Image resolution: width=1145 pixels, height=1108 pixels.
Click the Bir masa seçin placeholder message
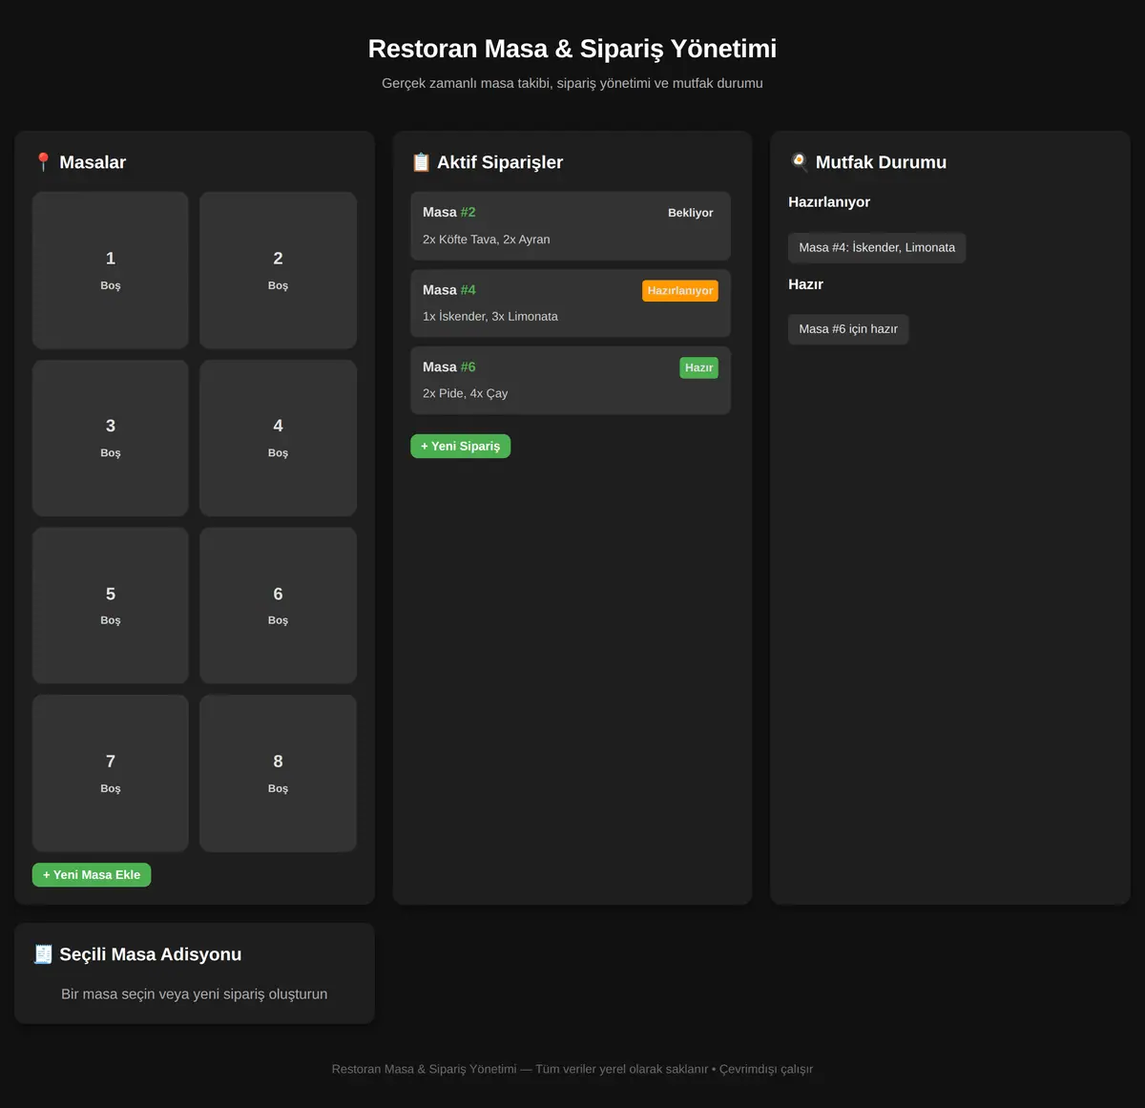[x=195, y=994]
